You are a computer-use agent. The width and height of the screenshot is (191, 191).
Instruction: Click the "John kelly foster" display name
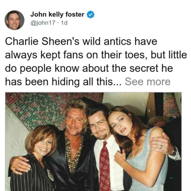click(57, 14)
